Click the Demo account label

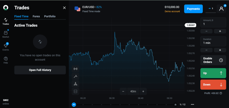coord(172,11)
